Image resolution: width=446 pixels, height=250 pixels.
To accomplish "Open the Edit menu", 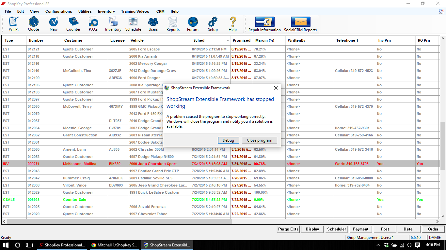I will coord(21,11).
